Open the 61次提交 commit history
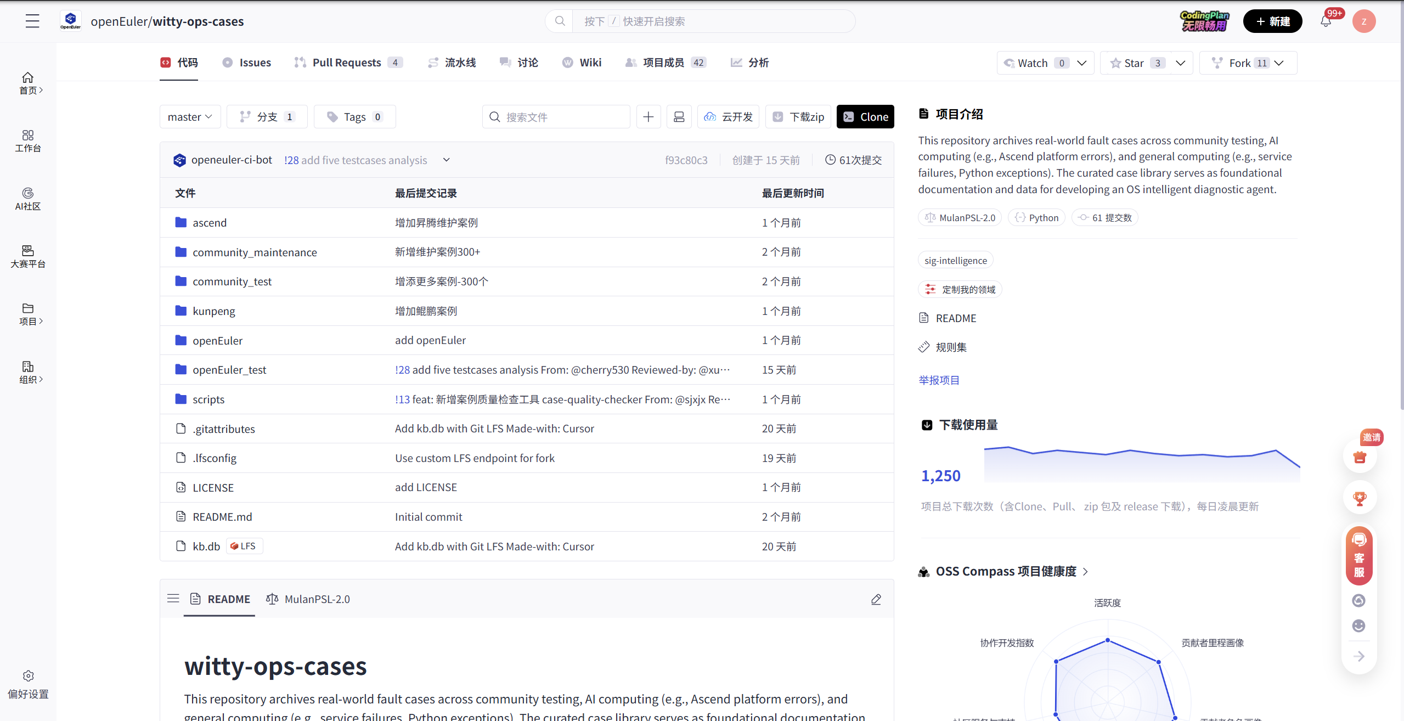 click(x=854, y=160)
